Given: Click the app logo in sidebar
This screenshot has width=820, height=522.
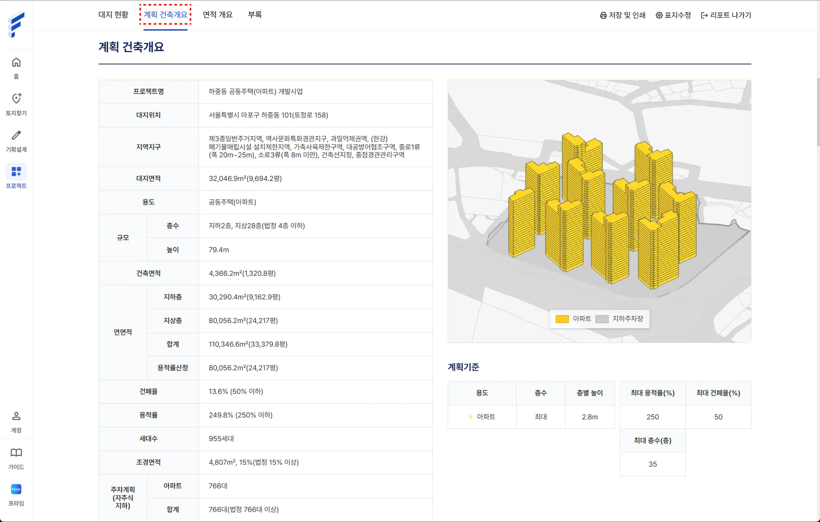Looking at the screenshot, I should coord(16,25).
